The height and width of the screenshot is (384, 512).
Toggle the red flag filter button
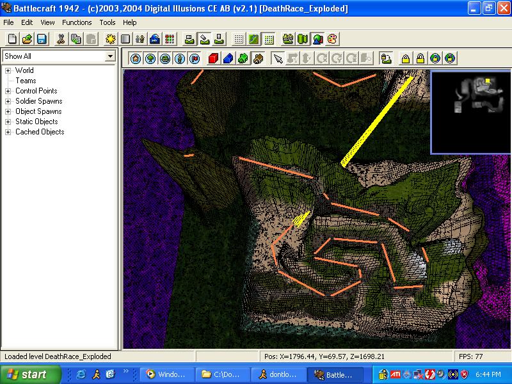pyautogui.click(x=195, y=59)
